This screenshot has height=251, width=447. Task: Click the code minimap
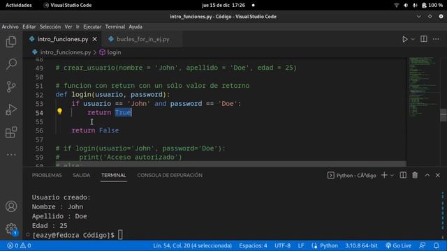423,86
